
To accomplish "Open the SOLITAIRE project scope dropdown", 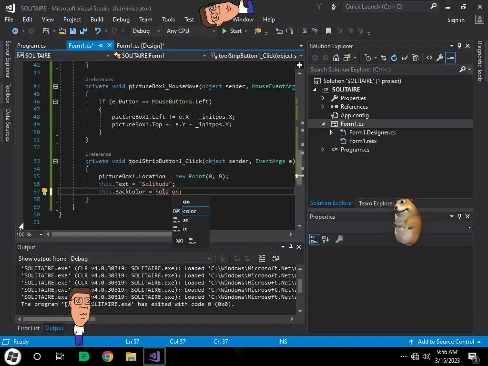I will point(108,56).
